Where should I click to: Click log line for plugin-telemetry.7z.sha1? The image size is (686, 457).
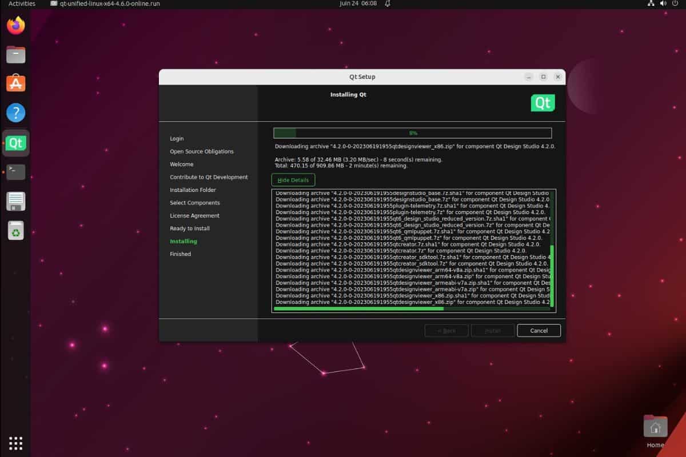pyautogui.click(x=412, y=206)
